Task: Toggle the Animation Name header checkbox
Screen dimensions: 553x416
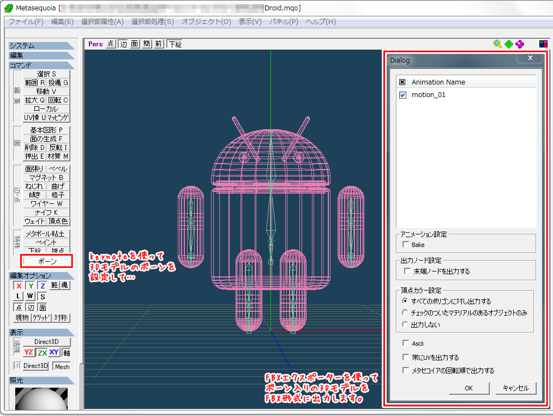Action: [x=402, y=82]
